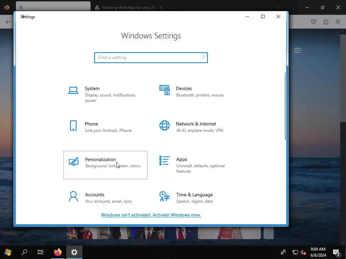Click the Settings window back arrow
This screenshot has height=259, width=346.
click(23, 17)
